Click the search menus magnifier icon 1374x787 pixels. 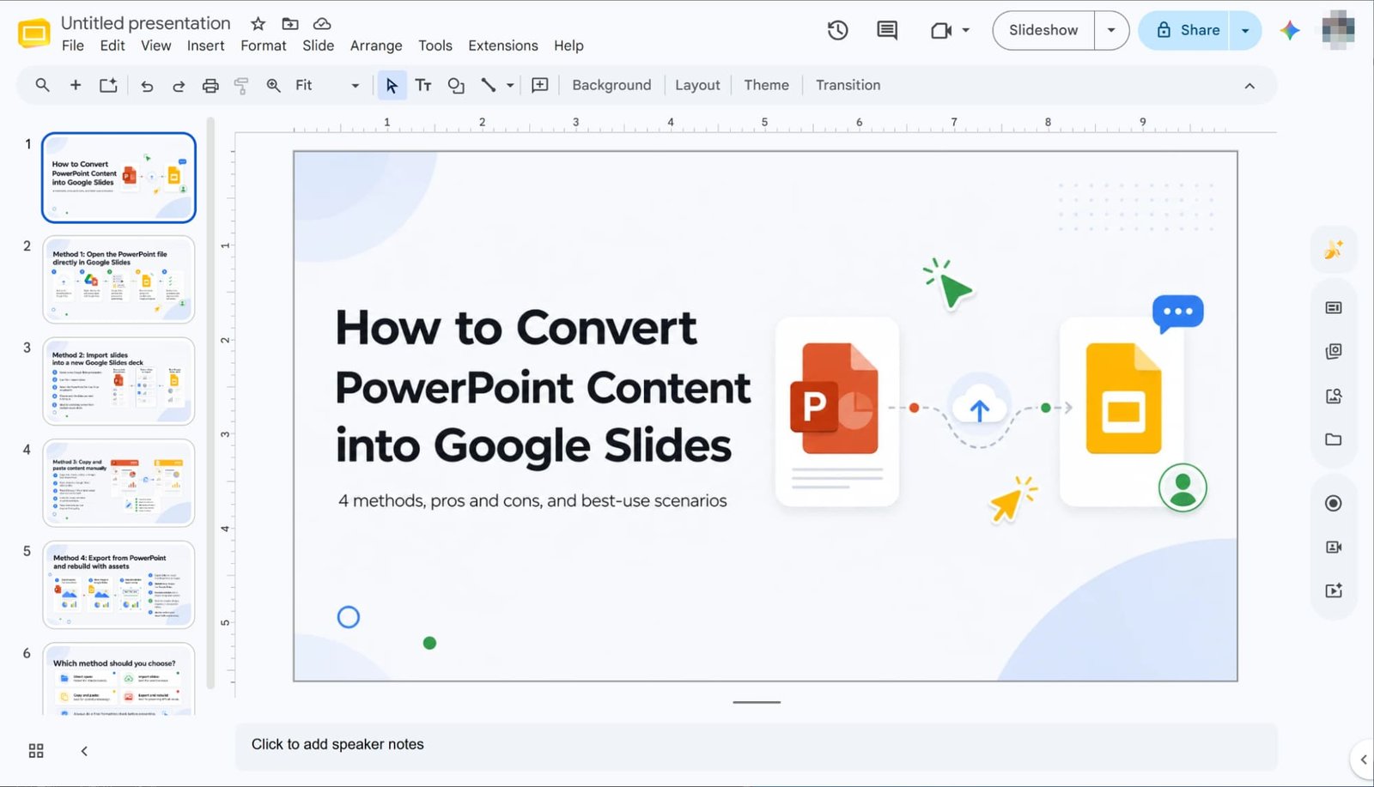pyautogui.click(x=42, y=85)
